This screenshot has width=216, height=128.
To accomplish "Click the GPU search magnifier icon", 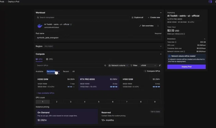I will (x=105, y=65).
